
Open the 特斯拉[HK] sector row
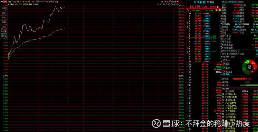point(240,105)
